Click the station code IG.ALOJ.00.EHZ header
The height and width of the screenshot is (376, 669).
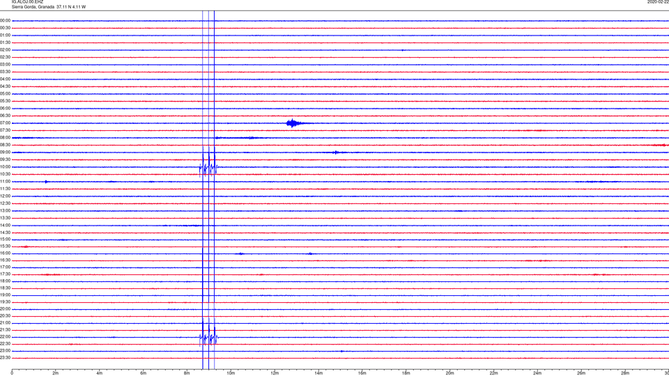27,2
